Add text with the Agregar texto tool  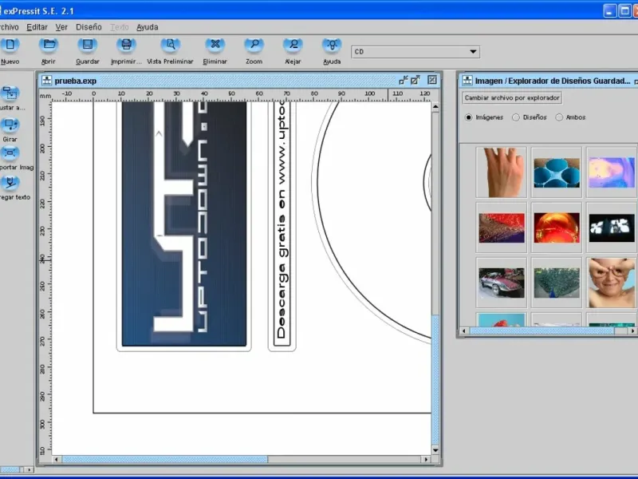pyautogui.click(x=10, y=184)
